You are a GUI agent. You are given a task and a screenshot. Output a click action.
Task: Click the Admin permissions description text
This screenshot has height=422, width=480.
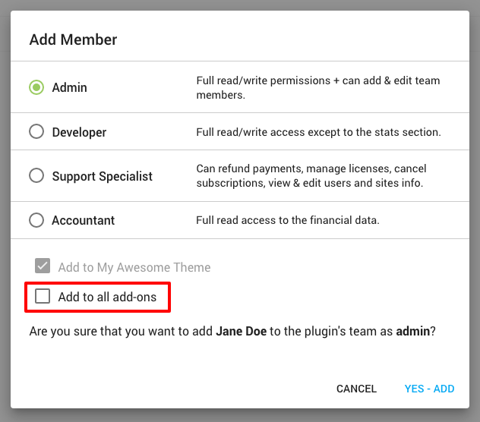coord(317,87)
